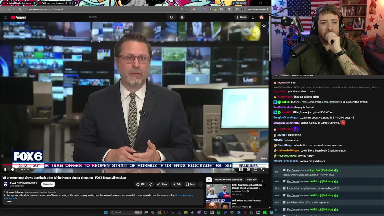Open Spotify from the taskbar
The image size is (384, 216).
coord(219,212)
